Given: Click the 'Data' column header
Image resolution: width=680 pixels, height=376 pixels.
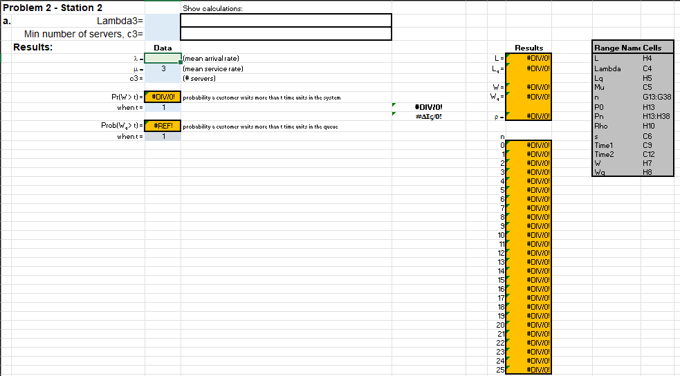Looking at the screenshot, I should (163, 48).
